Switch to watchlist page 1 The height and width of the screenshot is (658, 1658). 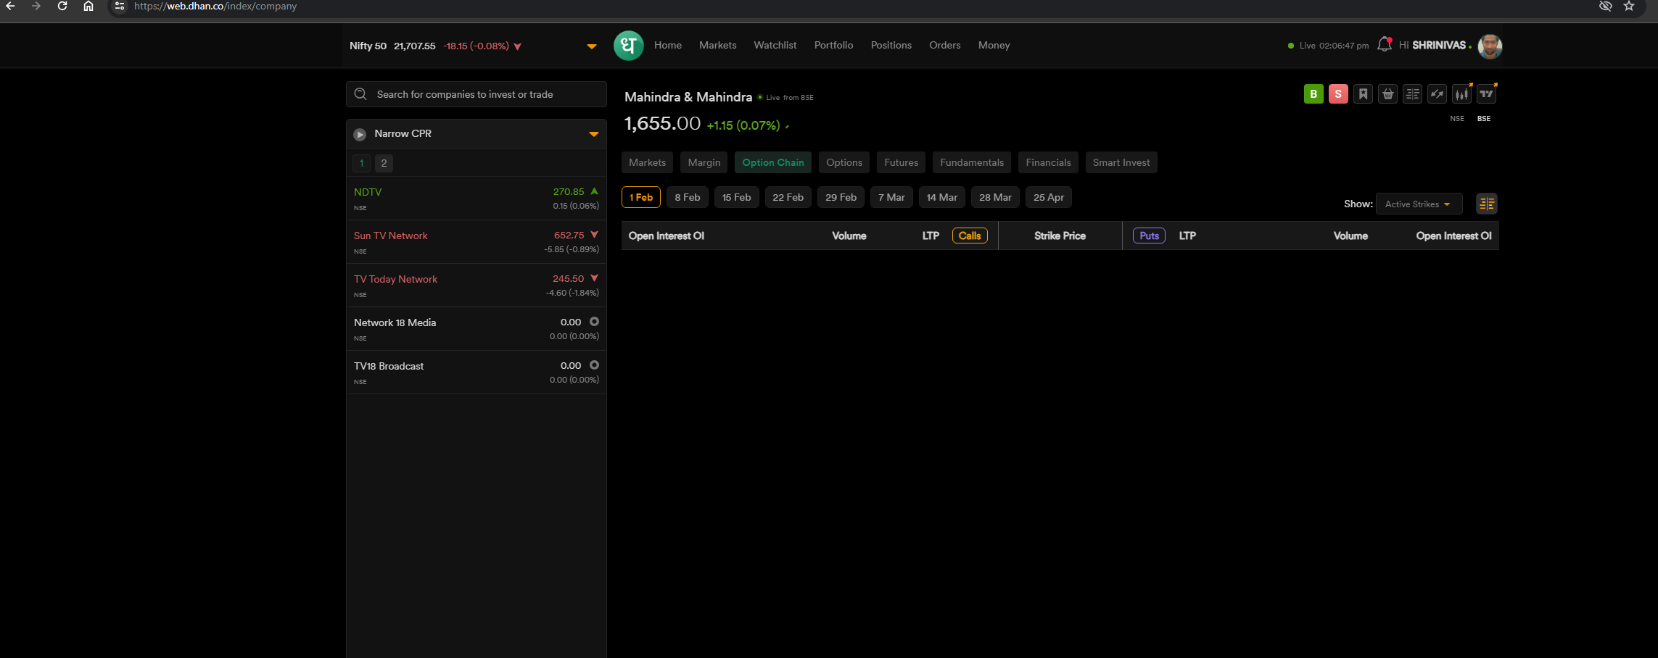[x=362, y=163]
